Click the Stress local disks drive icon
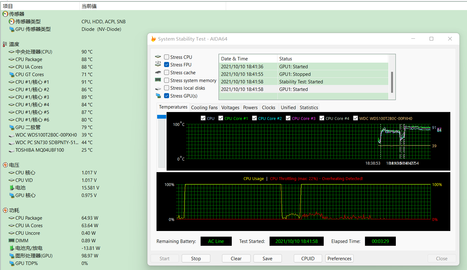 pyautogui.click(x=158, y=88)
